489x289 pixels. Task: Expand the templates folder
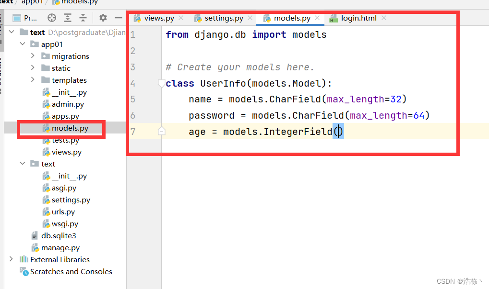[33, 80]
